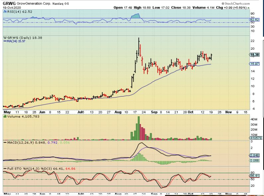Click the Nov label on the date axis
Viewport: 264px width, 196px height.
pyautogui.click(x=228, y=112)
